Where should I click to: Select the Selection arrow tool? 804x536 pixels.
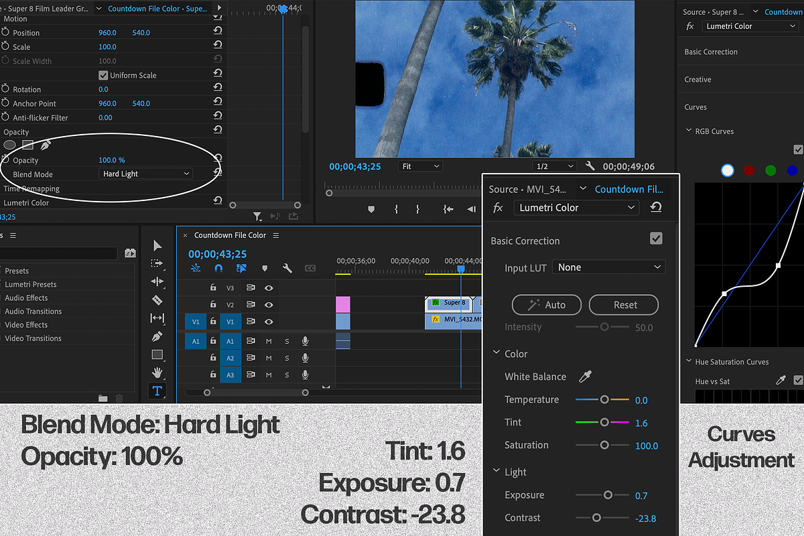[x=157, y=246]
